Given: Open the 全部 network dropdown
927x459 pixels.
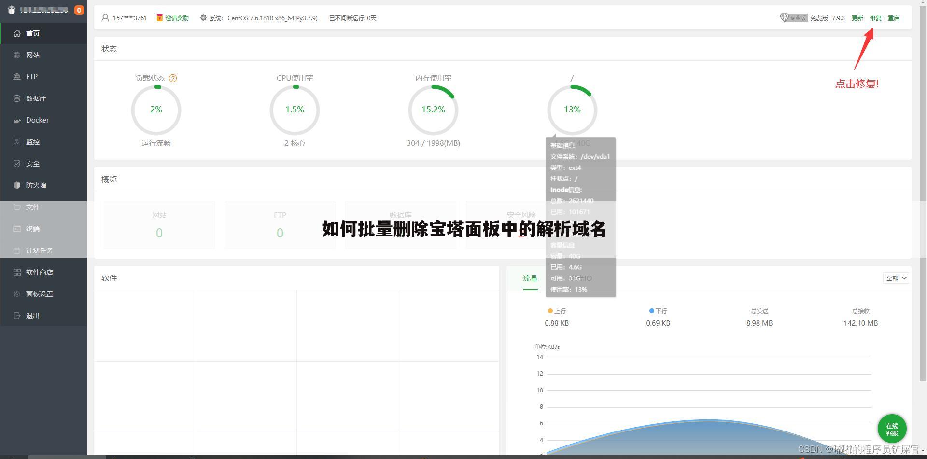Looking at the screenshot, I should pyautogui.click(x=896, y=278).
